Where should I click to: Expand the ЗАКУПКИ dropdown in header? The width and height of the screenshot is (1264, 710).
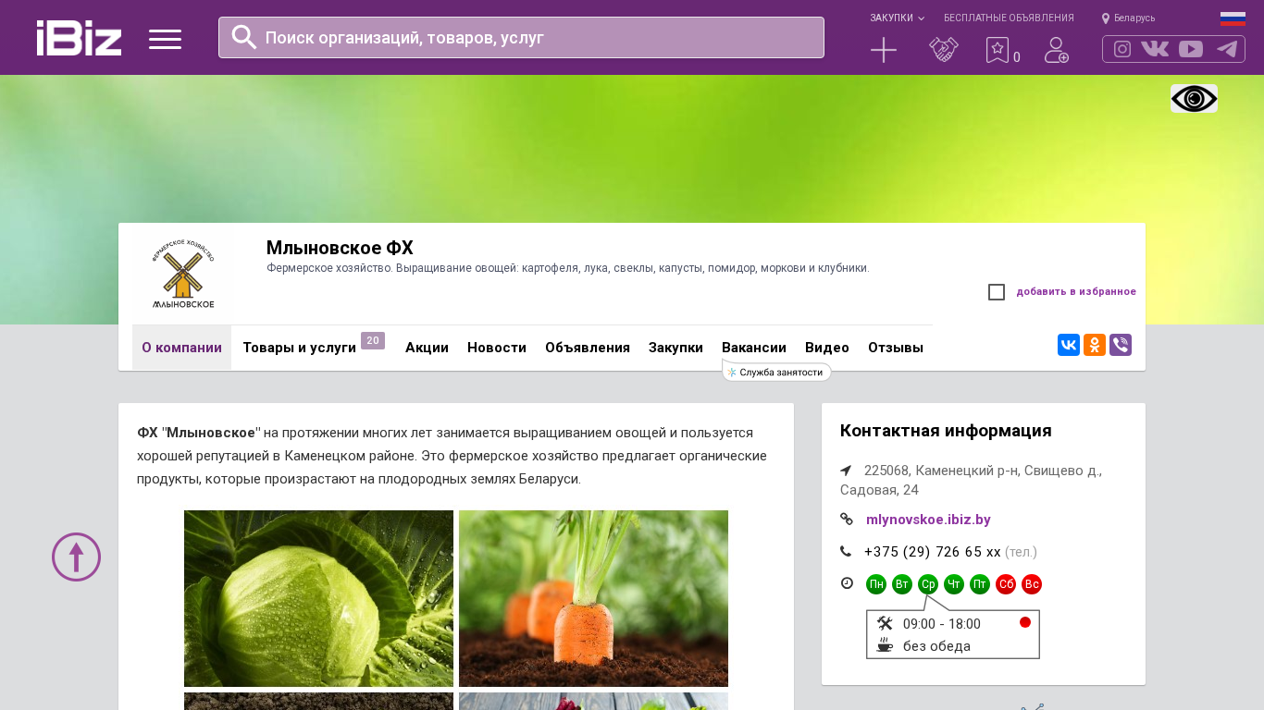coord(897,18)
